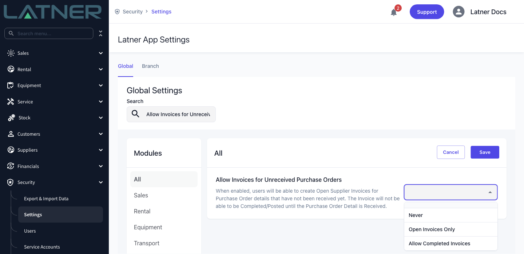Click the user avatar icon
Viewport: 524px width, 254px height.
[458, 12]
